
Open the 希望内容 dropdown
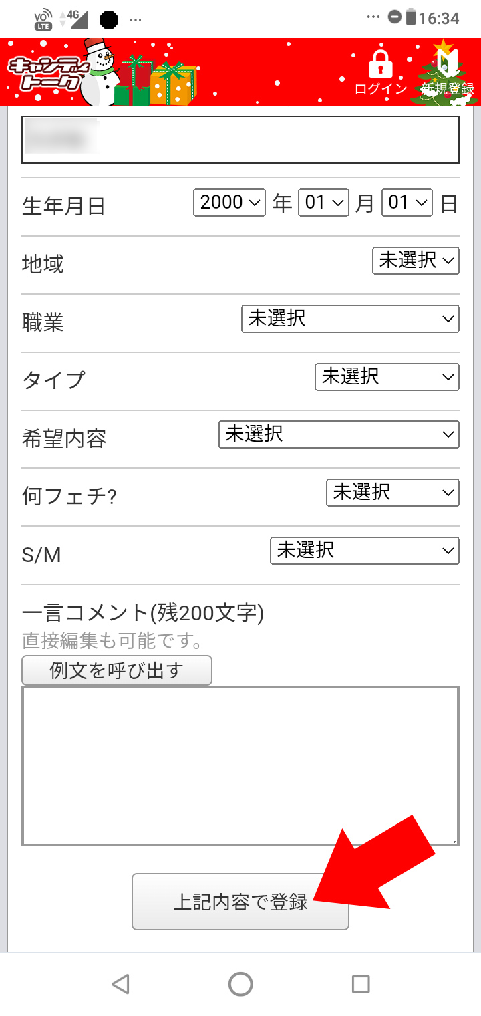point(339,434)
